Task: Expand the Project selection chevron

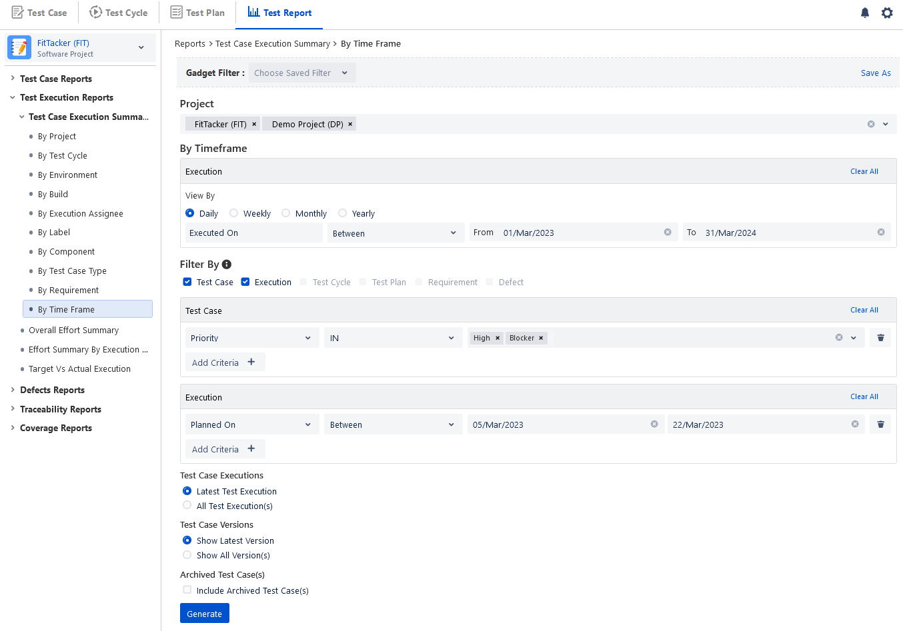Action: click(x=886, y=124)
